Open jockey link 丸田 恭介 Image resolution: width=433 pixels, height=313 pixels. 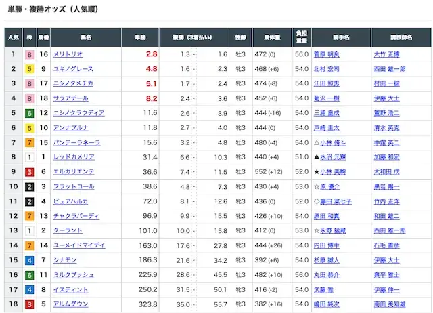[x=326, y=275]
